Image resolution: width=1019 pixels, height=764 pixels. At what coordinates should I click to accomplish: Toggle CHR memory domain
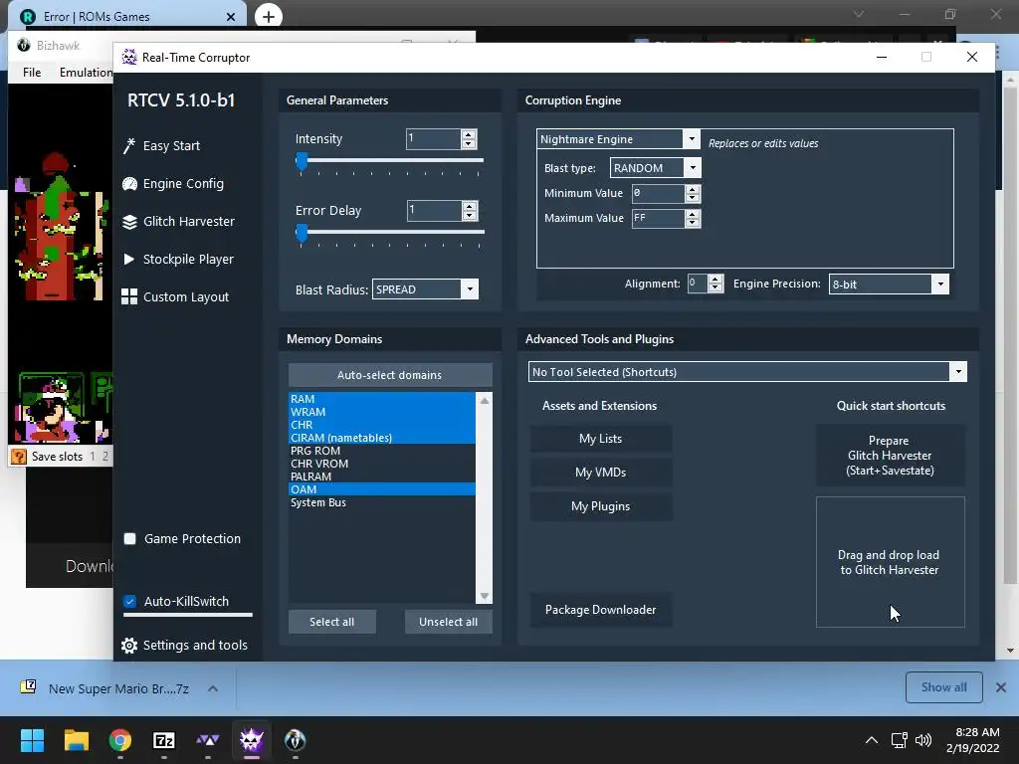click(381, 425)
